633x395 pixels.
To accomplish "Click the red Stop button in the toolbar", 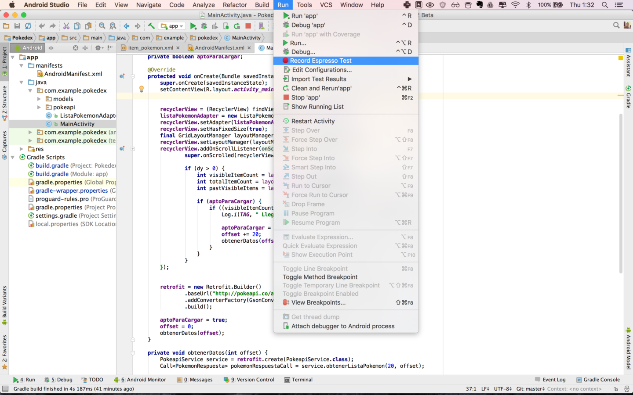I will [248, 26].
